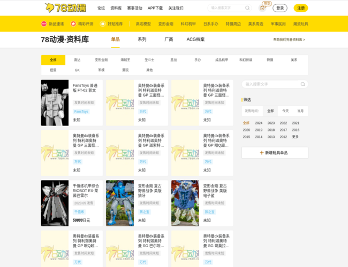
Task: Open the daily sign-in (签到) icon
Action: 263,7
